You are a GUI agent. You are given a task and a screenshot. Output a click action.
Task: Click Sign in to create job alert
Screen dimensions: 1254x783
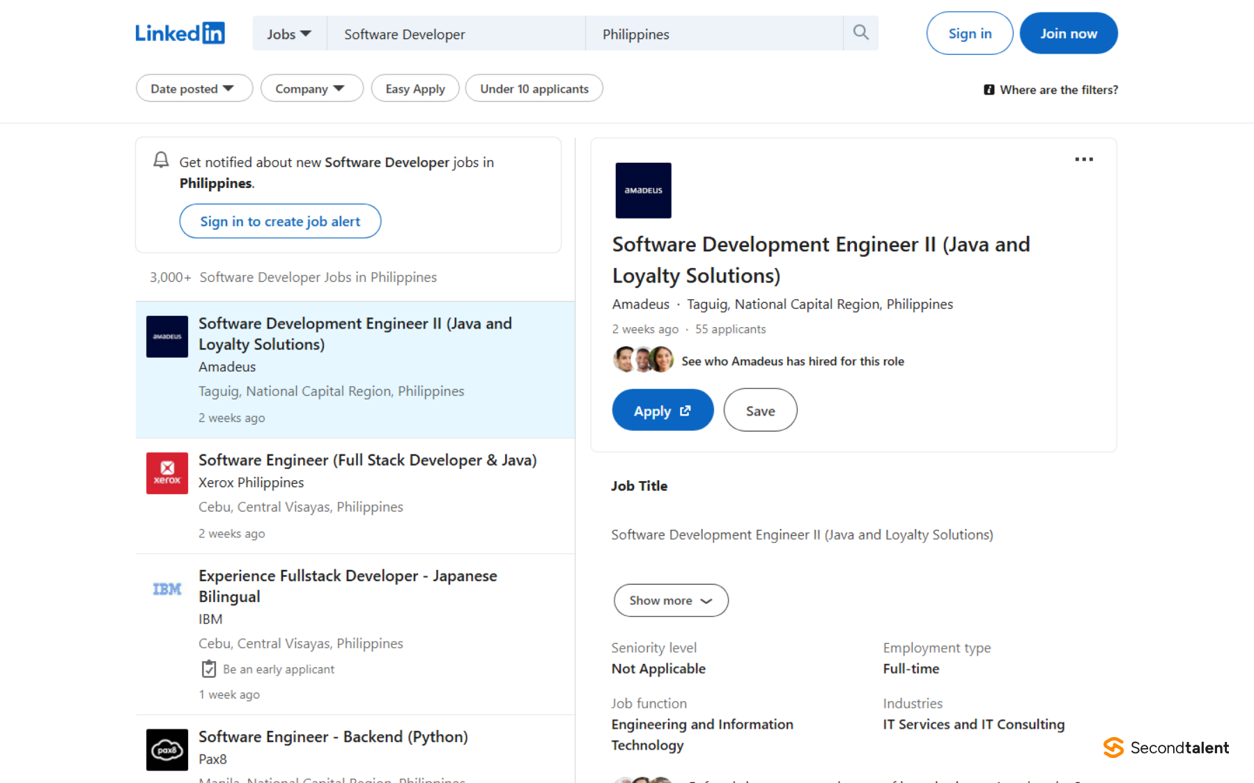coord(280,221)
